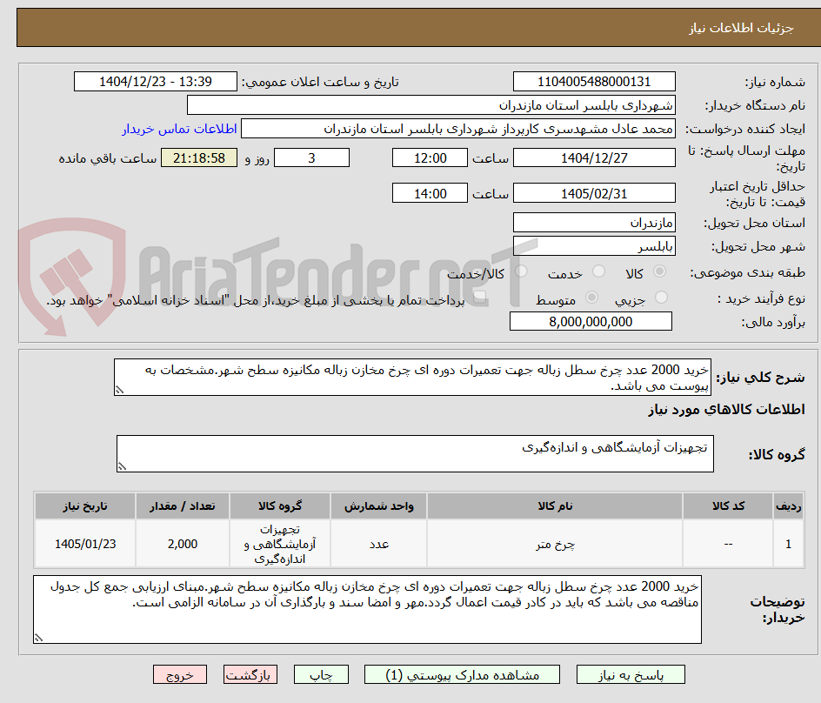The height and width of the screenshot is (703, 821).
Task: Click the buyer name field شهرداری بابلسر
Action: pyautogui.click(x=431, y=105)
